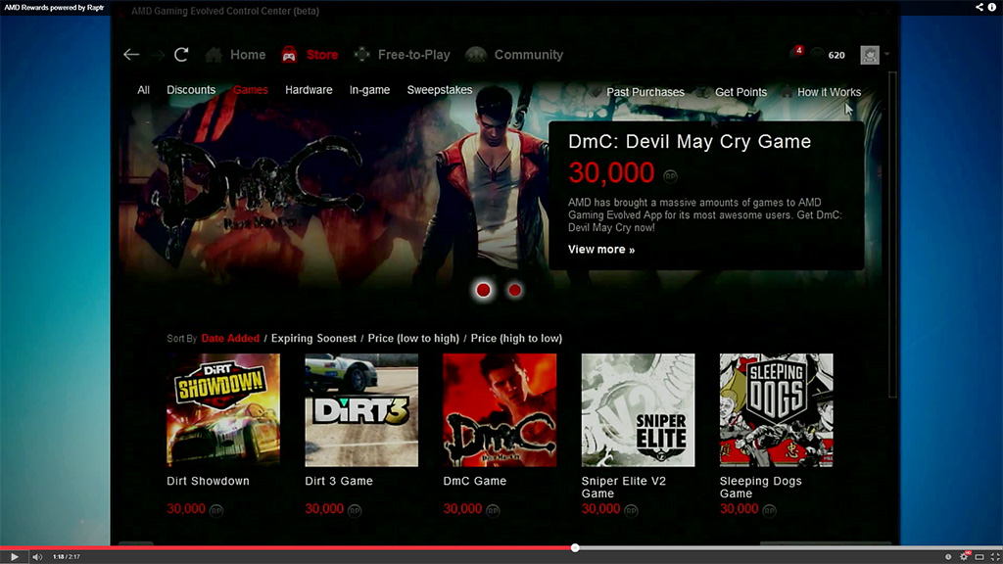
Task: Click the store page vertical scrollbar
Action: pos(892,235)
